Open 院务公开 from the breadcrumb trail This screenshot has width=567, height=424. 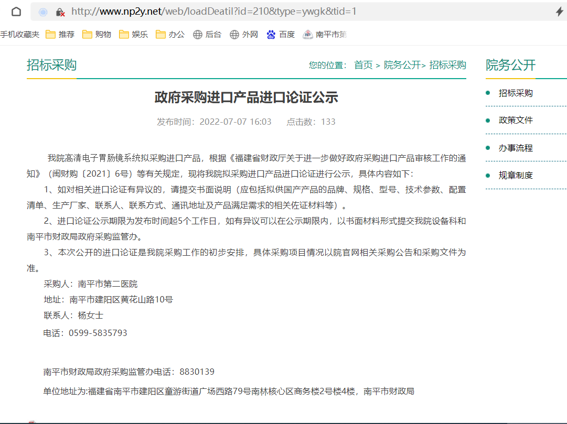click(402, 65)
